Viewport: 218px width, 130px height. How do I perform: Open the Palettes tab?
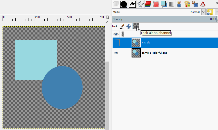click(187, 4)
